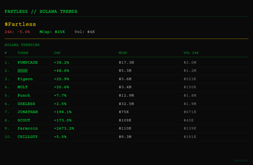Click the $3.4M market cap value
Image resolution: width=253 pixels, height=165 pixels.
coord(125,87)
